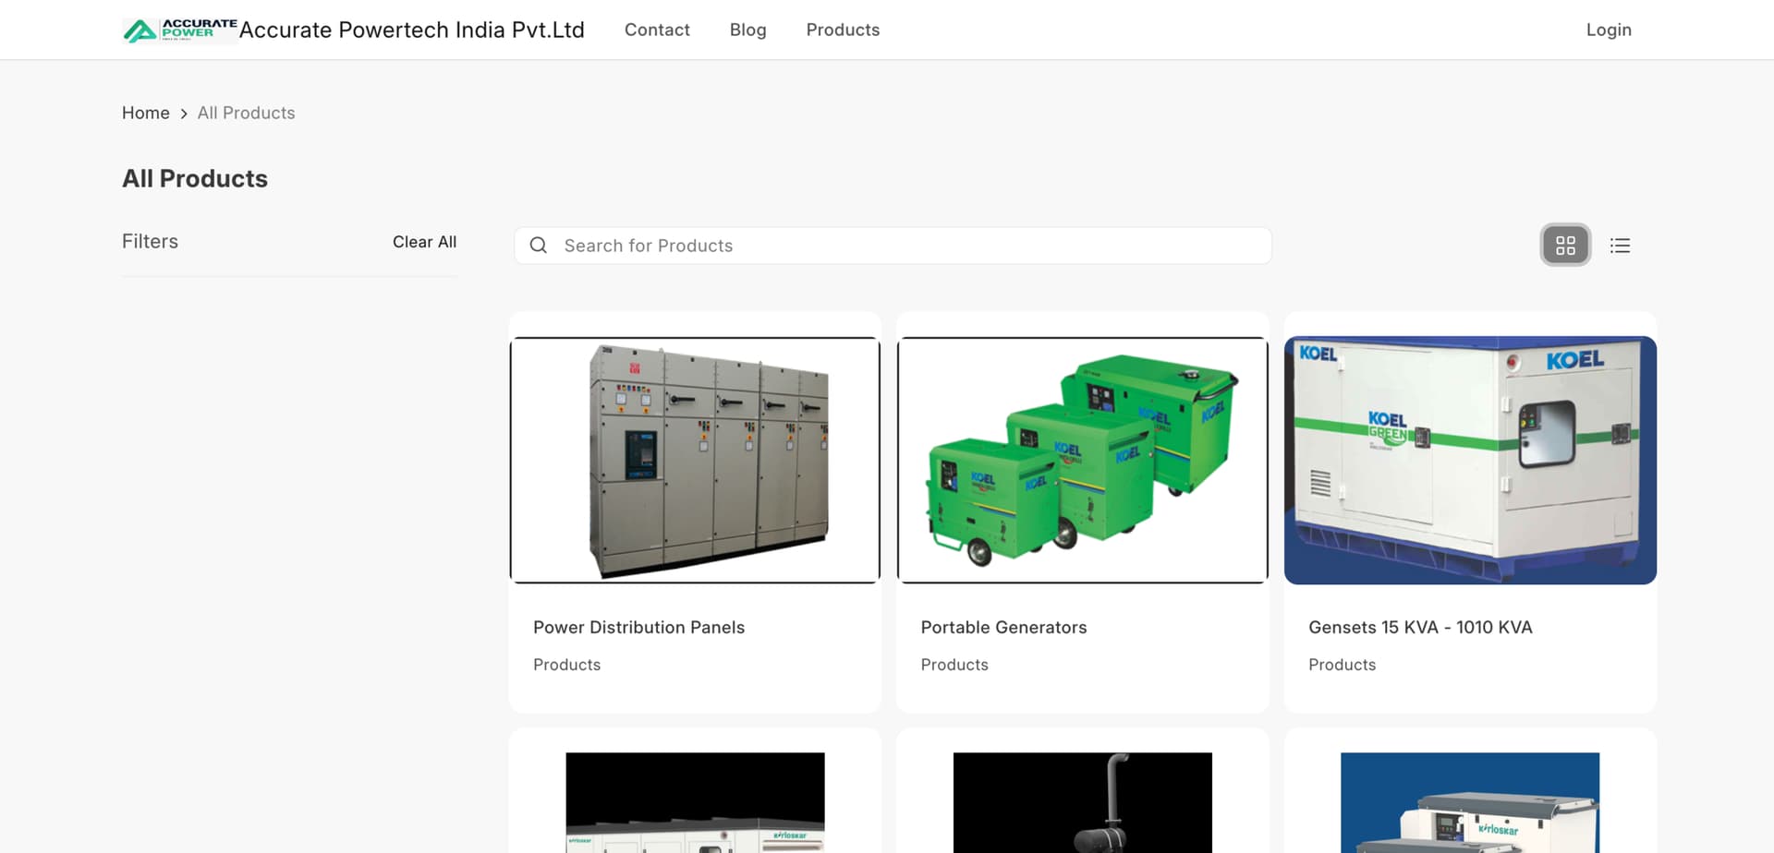
Task: Switch to grid view layout
Action: pos(1565,246)
